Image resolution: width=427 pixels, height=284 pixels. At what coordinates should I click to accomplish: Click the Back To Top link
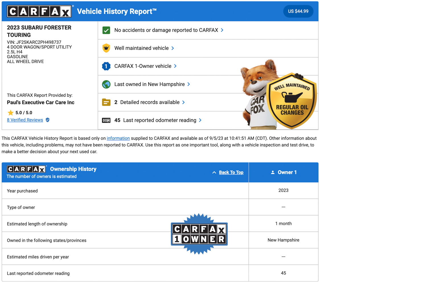click(x=231, y=172)
